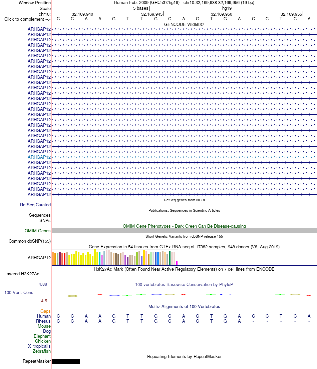Click the Layered H3K27Ac track label
This screenshot has width=317, height=369.
coord(22,274)
